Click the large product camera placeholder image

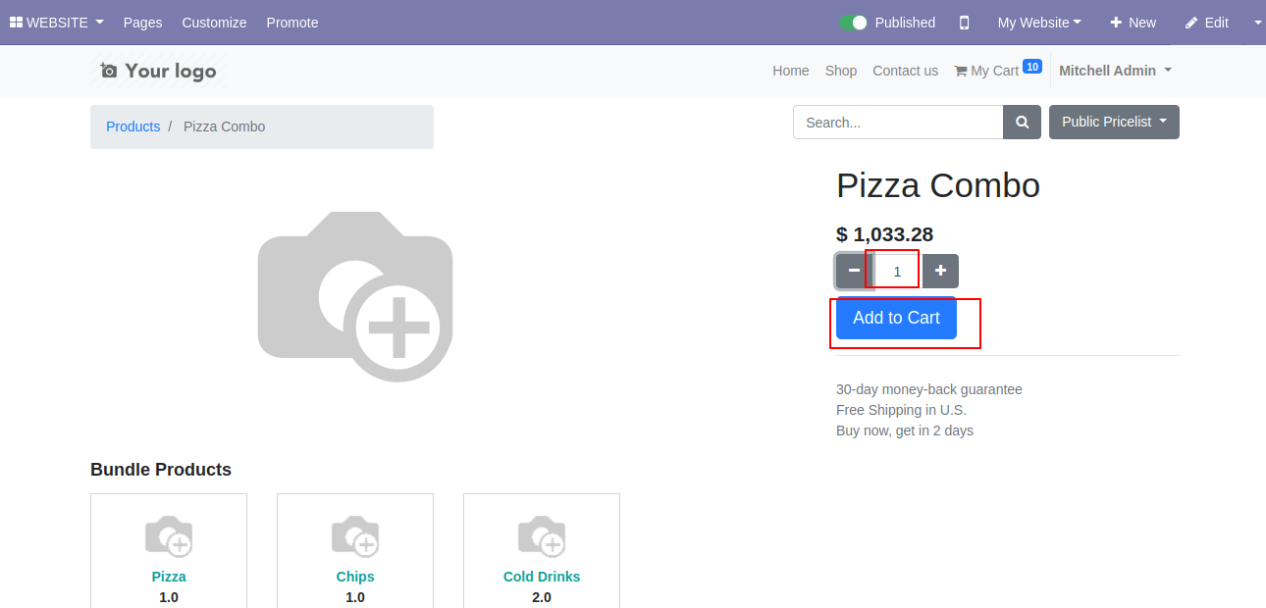(355, 296)
